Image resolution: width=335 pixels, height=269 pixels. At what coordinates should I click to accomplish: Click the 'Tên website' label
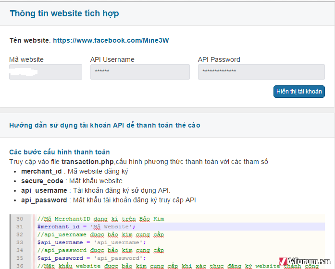click(x=29, y=40)
